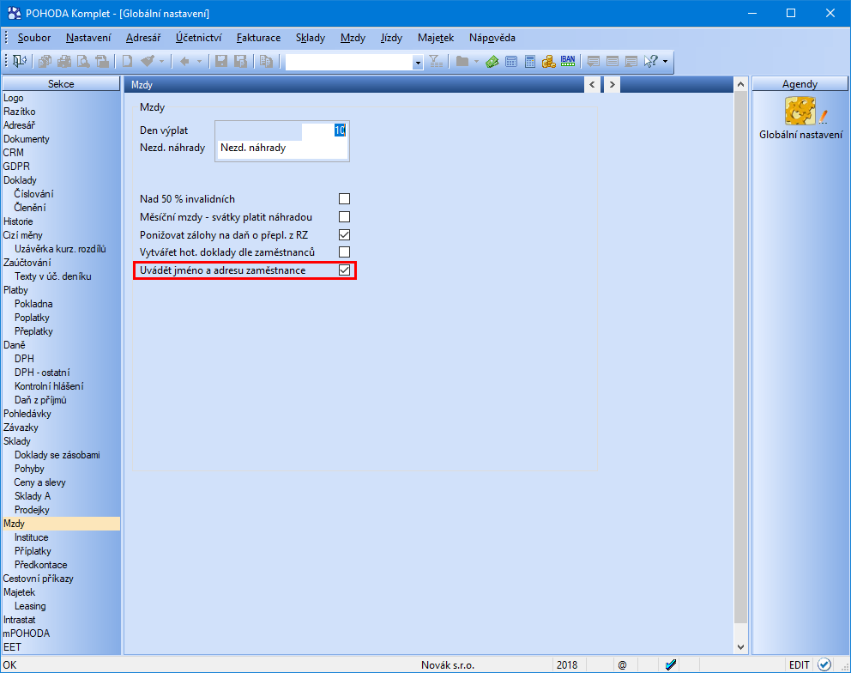Open the Mzdy menu
Screen dimensions: 851x673
coord(353,38)
